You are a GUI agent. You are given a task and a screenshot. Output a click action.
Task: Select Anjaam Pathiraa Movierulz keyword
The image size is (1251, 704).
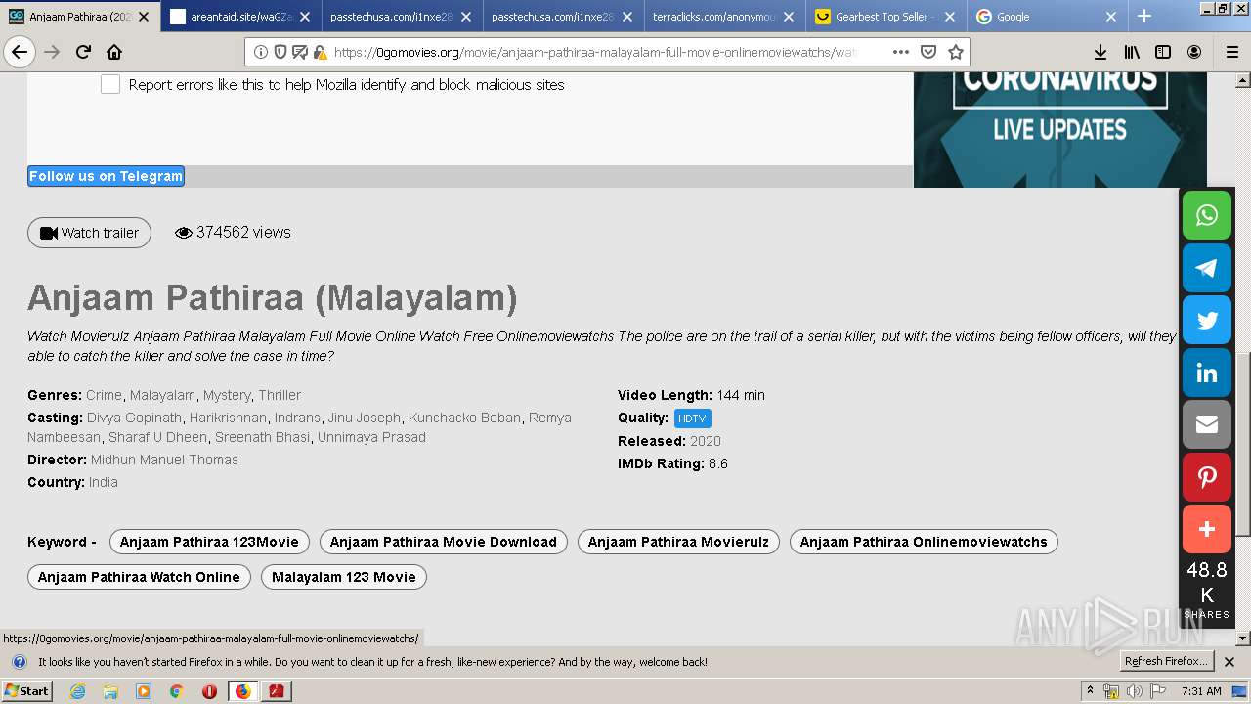pos(678,542)
